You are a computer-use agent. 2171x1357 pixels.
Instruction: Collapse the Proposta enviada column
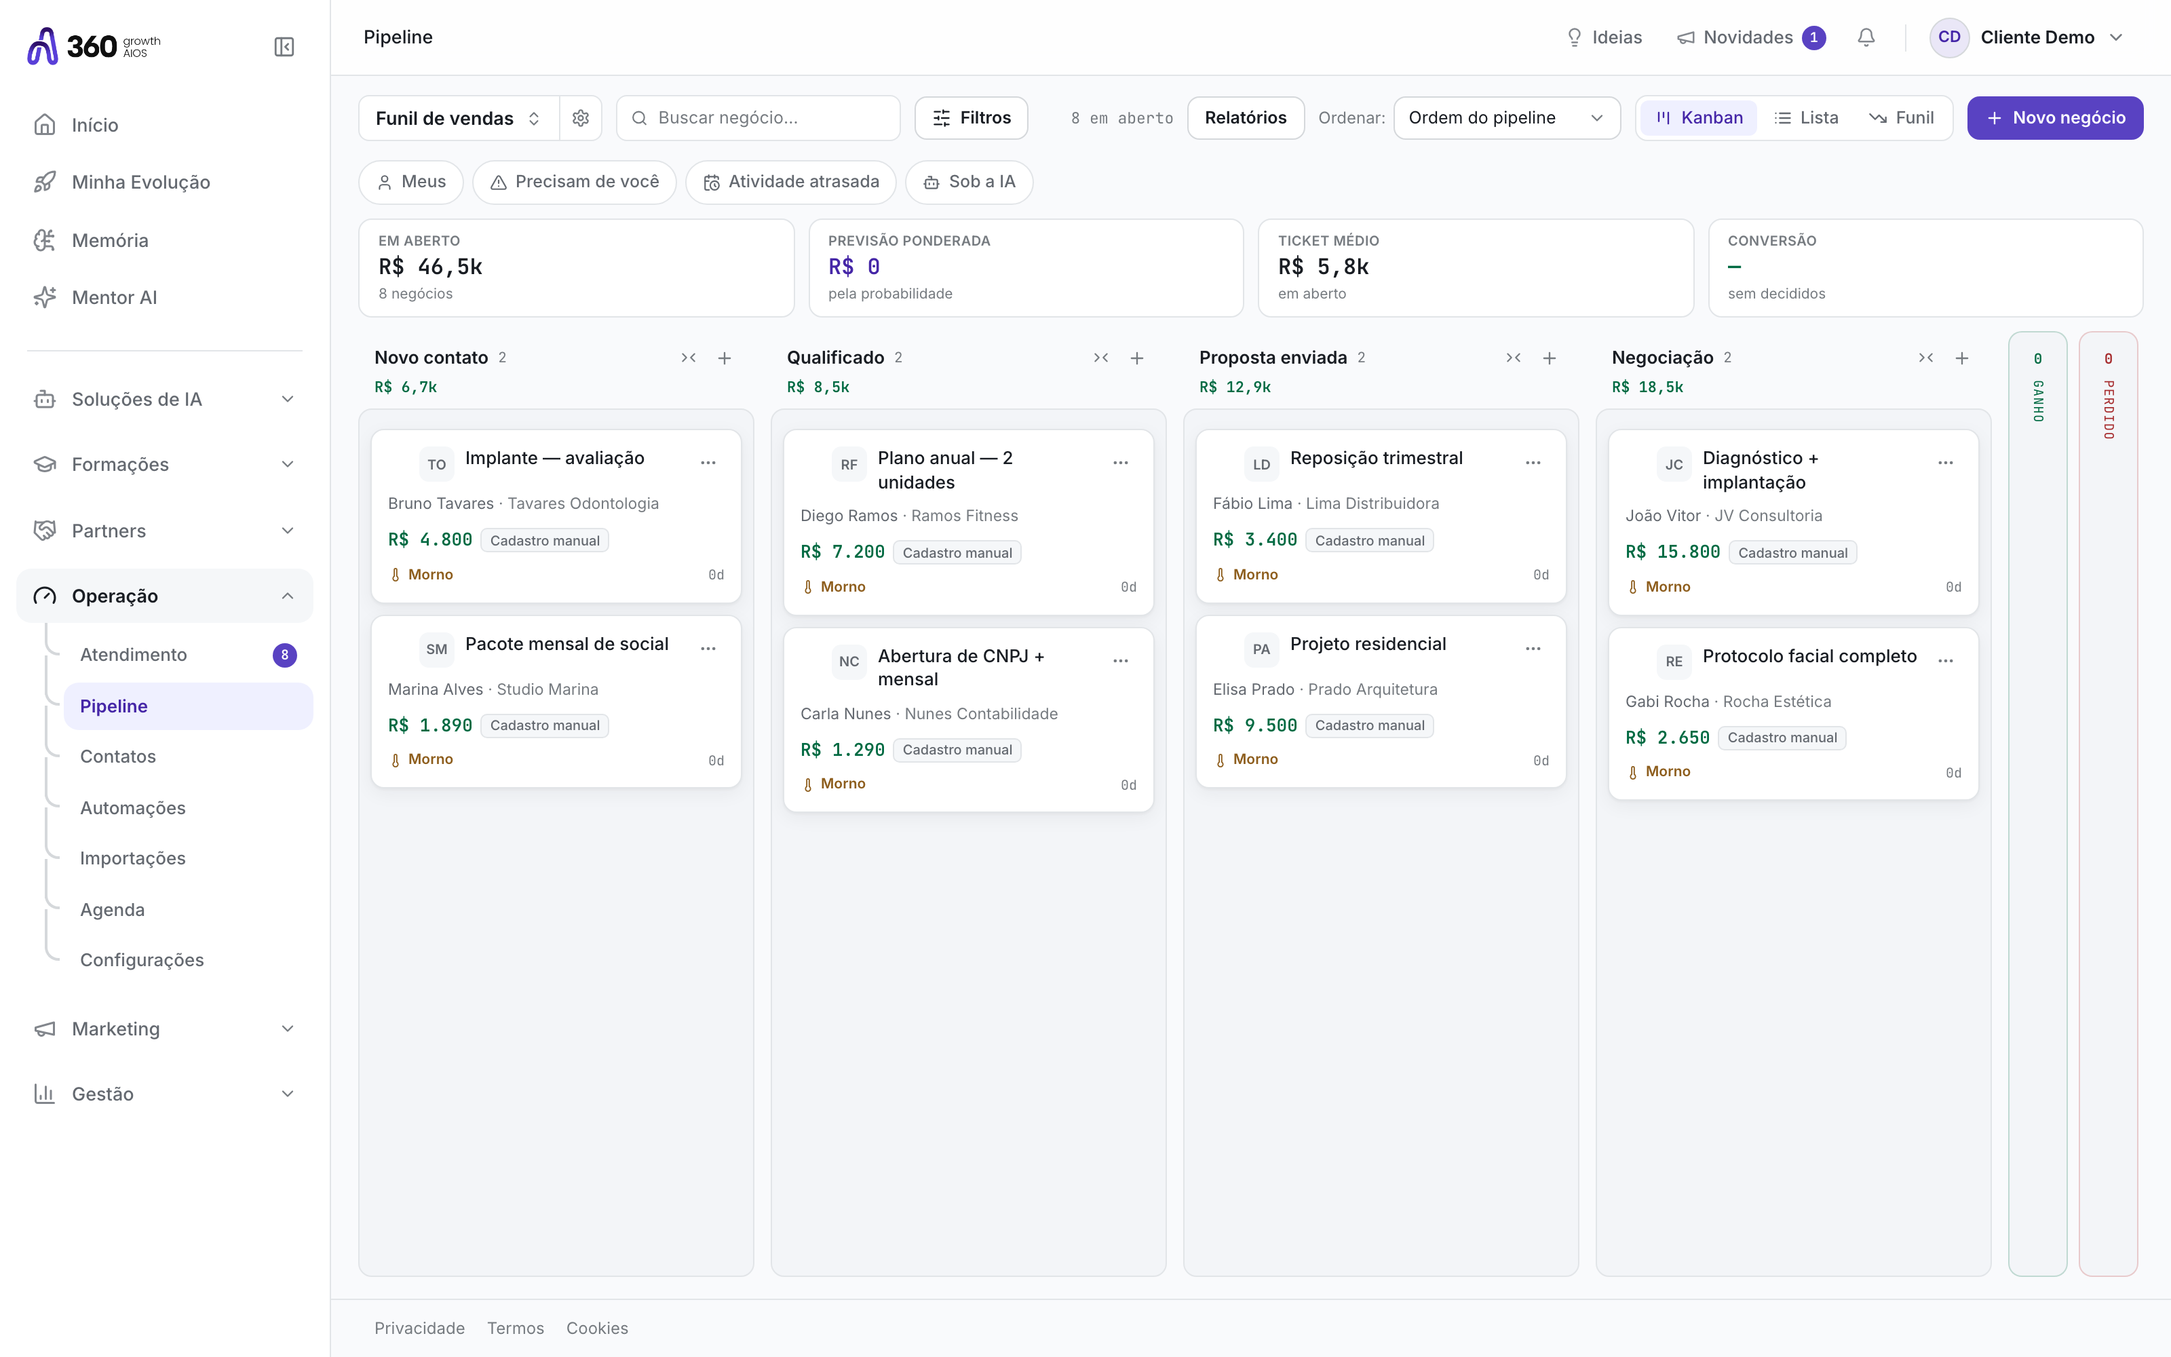[x=1514, y=358]
